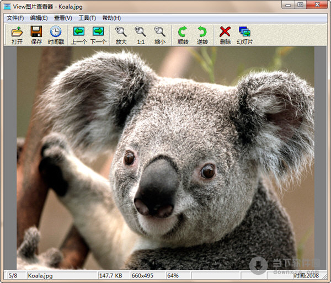
Task: Delete image using red X 删除 icon
Action: click(x=225, y=31)
